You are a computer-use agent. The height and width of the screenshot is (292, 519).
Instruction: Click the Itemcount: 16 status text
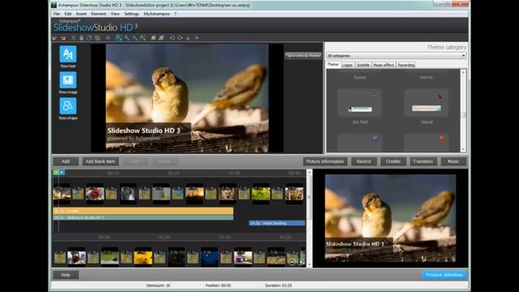(x=158, y=286)
